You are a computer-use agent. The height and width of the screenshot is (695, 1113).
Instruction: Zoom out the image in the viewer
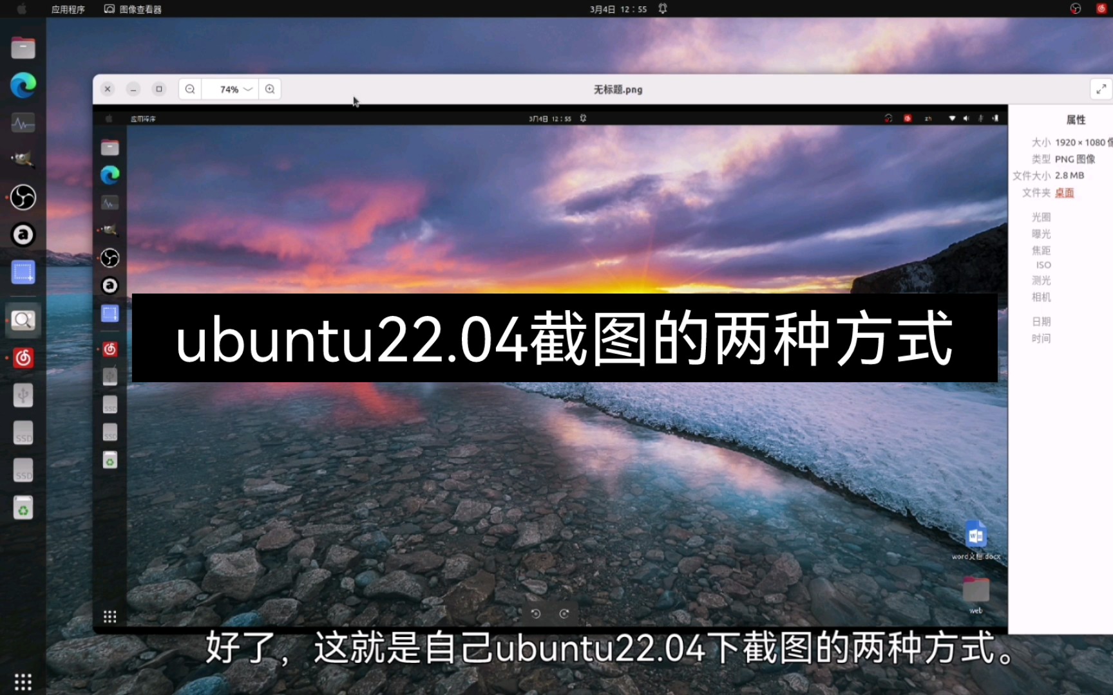pos(190,89)
